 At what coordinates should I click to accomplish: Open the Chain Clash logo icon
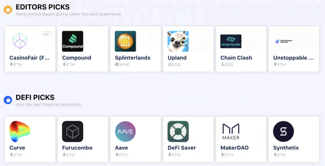tap(231, 41)
